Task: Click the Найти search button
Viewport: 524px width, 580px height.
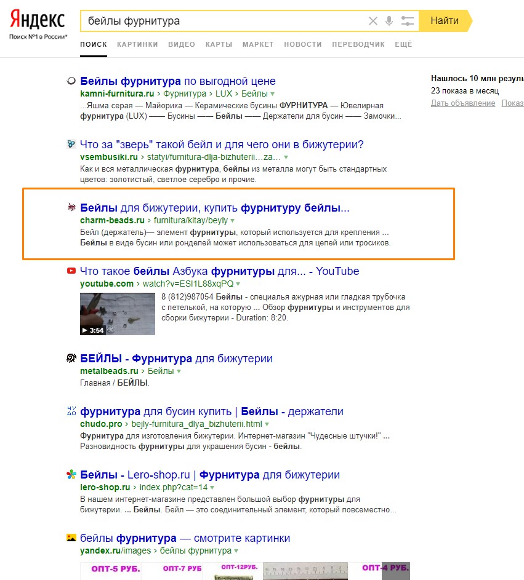Action: coord(445,21)
